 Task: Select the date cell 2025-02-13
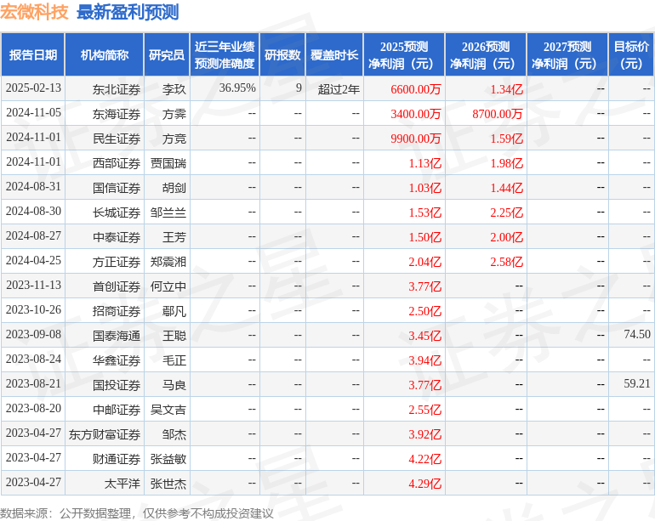(x=33, y=88)
